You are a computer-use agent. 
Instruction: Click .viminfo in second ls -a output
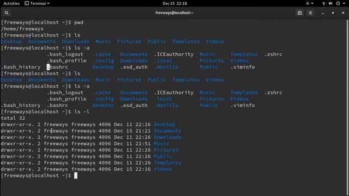click(x=242, y=105)
